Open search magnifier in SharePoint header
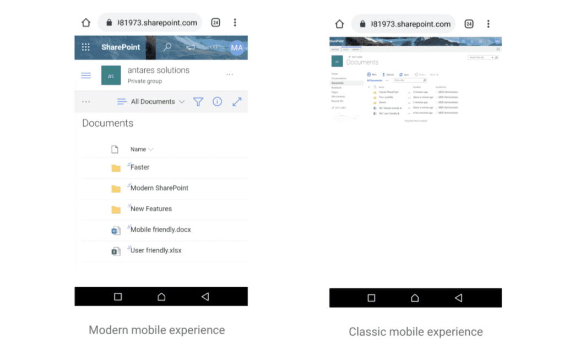This screenshot has height=354, width=564. point(167,47)
